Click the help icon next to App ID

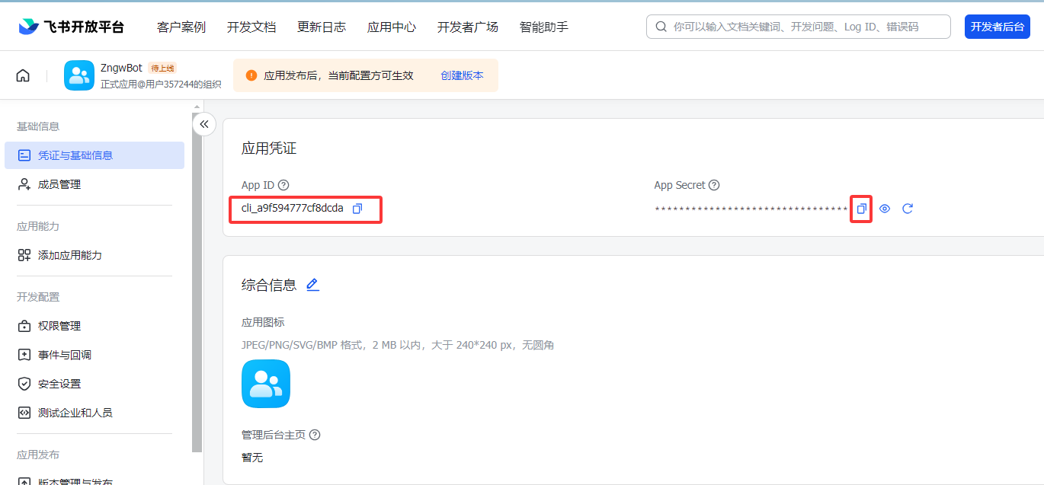pyautogui.click(x=283, y=185)
